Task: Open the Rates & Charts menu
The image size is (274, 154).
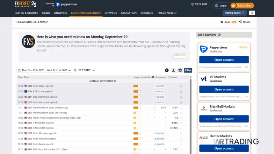Action: tap(27, 13)
